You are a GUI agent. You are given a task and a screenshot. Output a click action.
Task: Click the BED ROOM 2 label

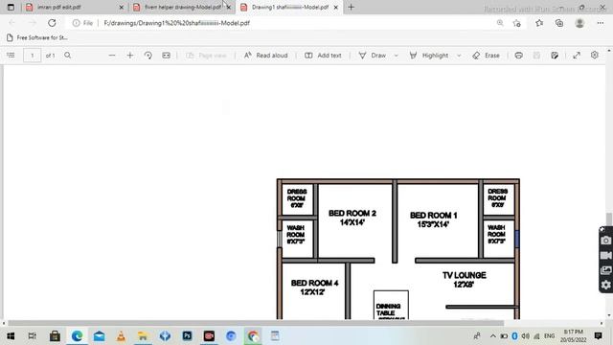coord(352,213)
